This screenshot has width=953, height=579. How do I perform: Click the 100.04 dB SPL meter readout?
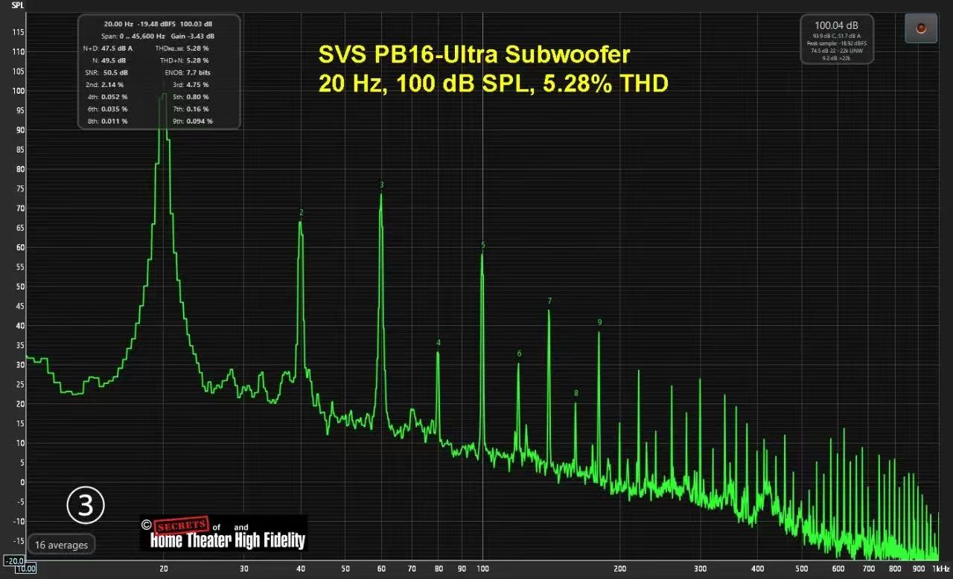coord(837,26)
